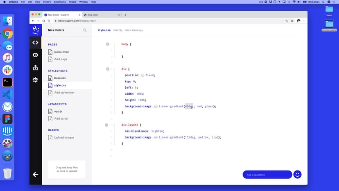
Task: Click the back arrow at sidebar bottom
Action: point(36,174)
